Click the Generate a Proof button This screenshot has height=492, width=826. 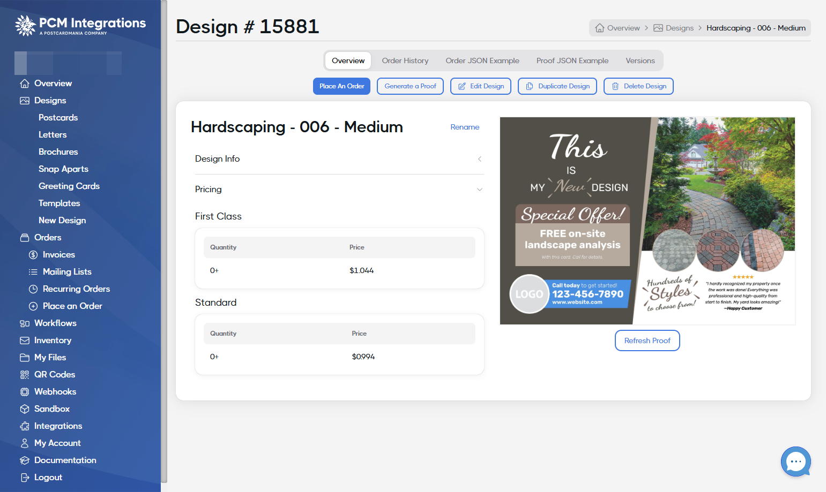pos(410,86)
